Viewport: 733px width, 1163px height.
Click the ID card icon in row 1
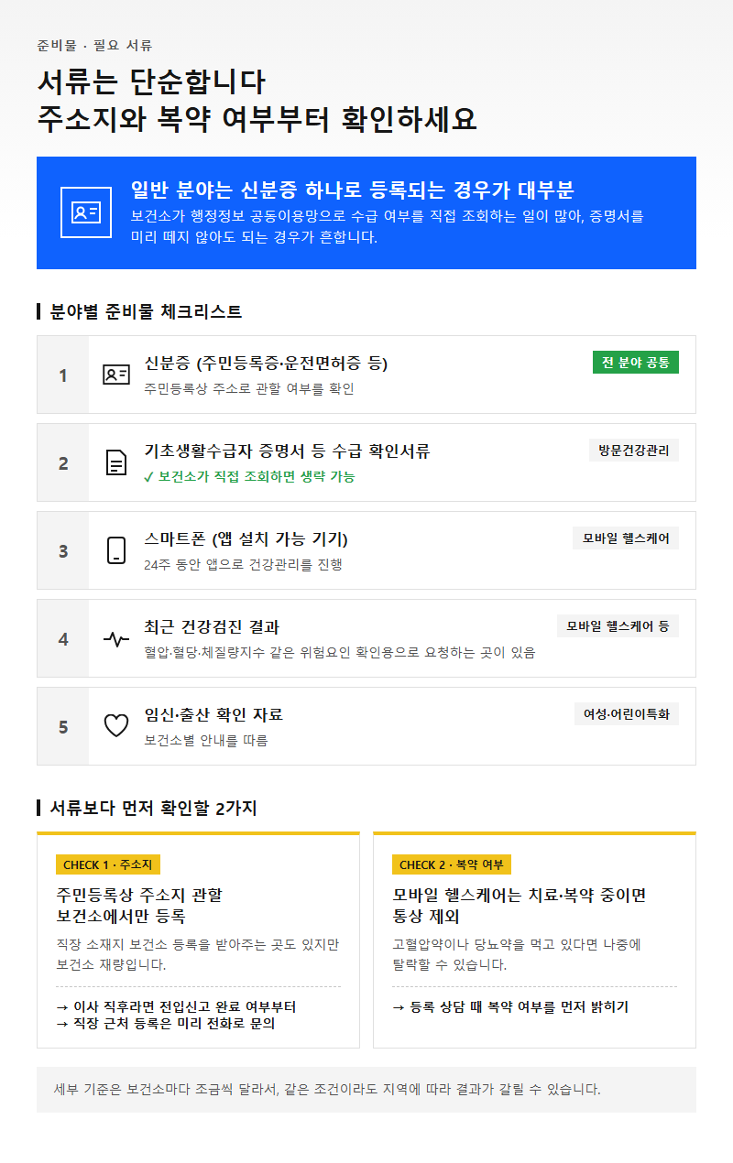point(116,375)
